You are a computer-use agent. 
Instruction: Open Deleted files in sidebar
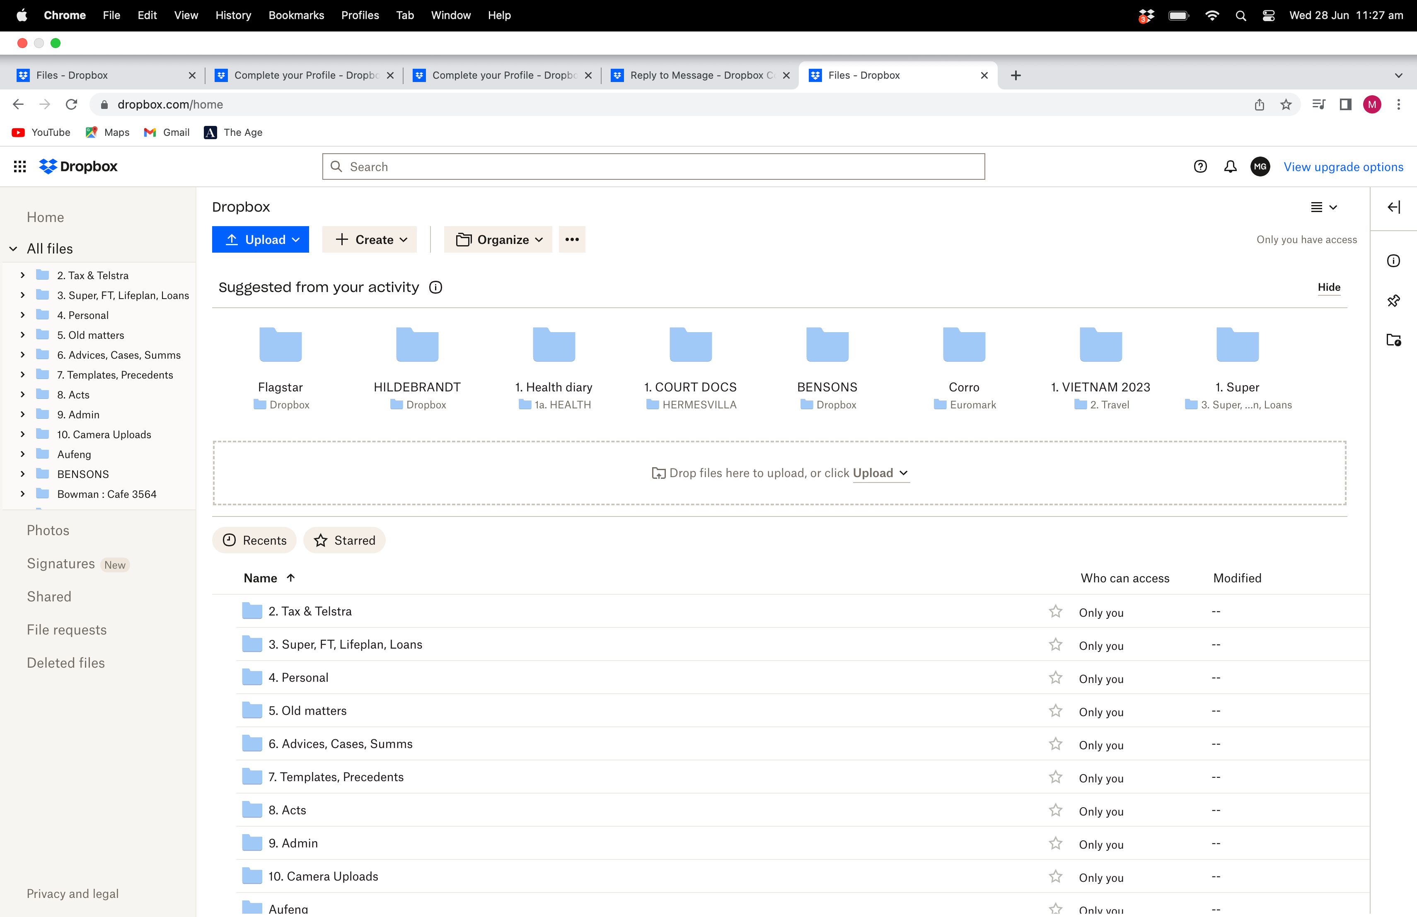coord(65,663)
